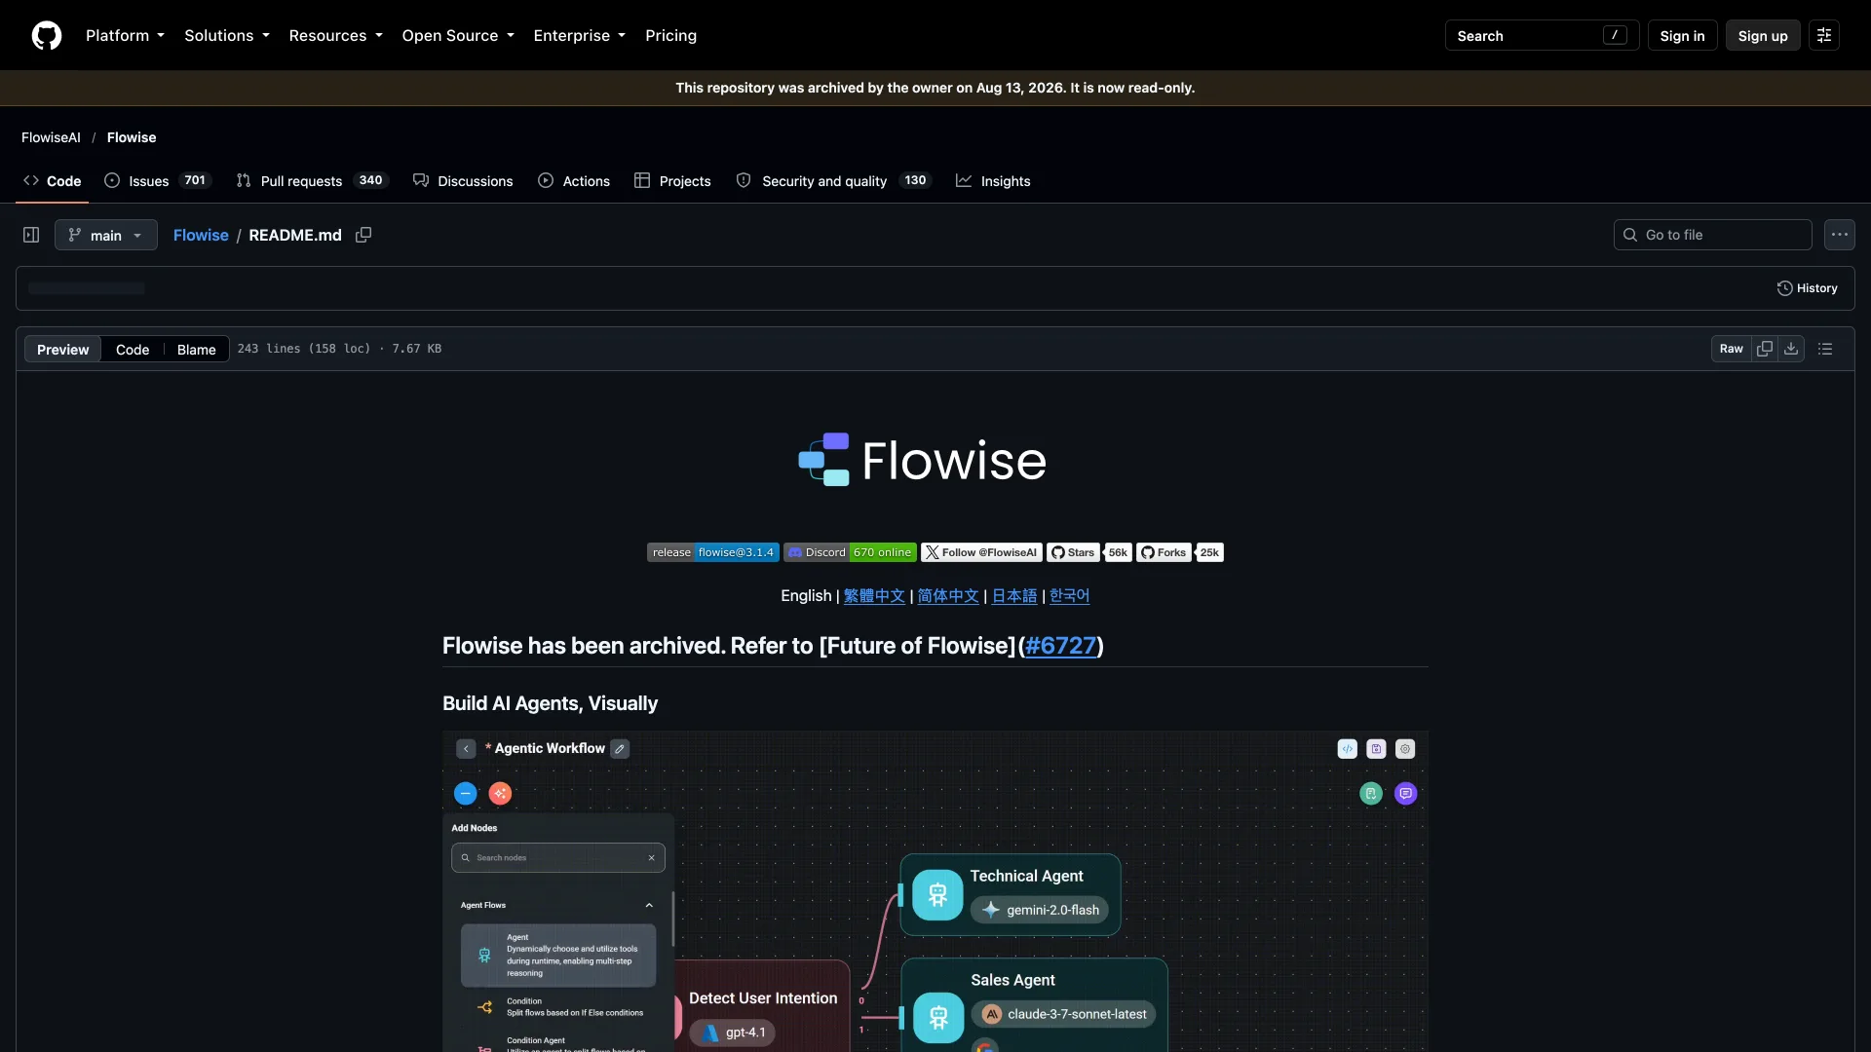Viewport: 1871px width, 1052px height.
Task: Expand the Solutions menu
Action: click(227, 35)
